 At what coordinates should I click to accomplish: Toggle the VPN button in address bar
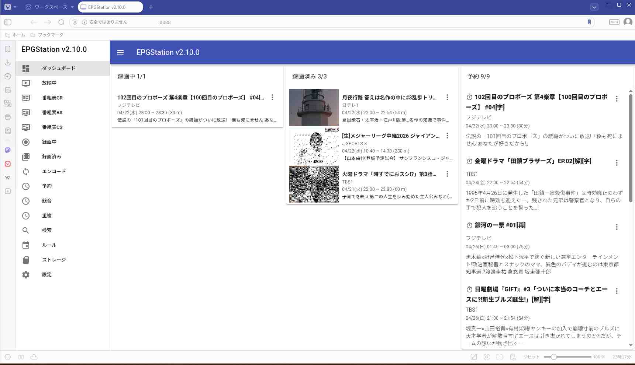click(x=614, y=22)
